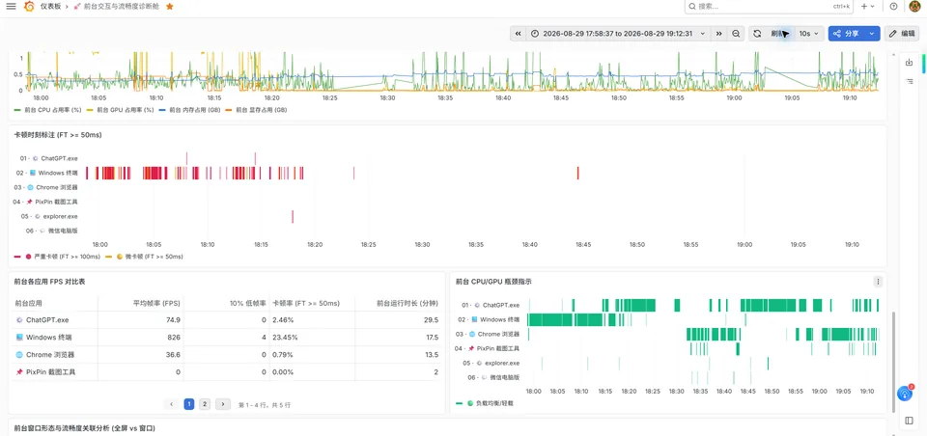Click the 36.6 FPS cell for Chrome 浏览器
Image resolution: width=927 pixels, height=436 pixels.
tap(140, 354)
